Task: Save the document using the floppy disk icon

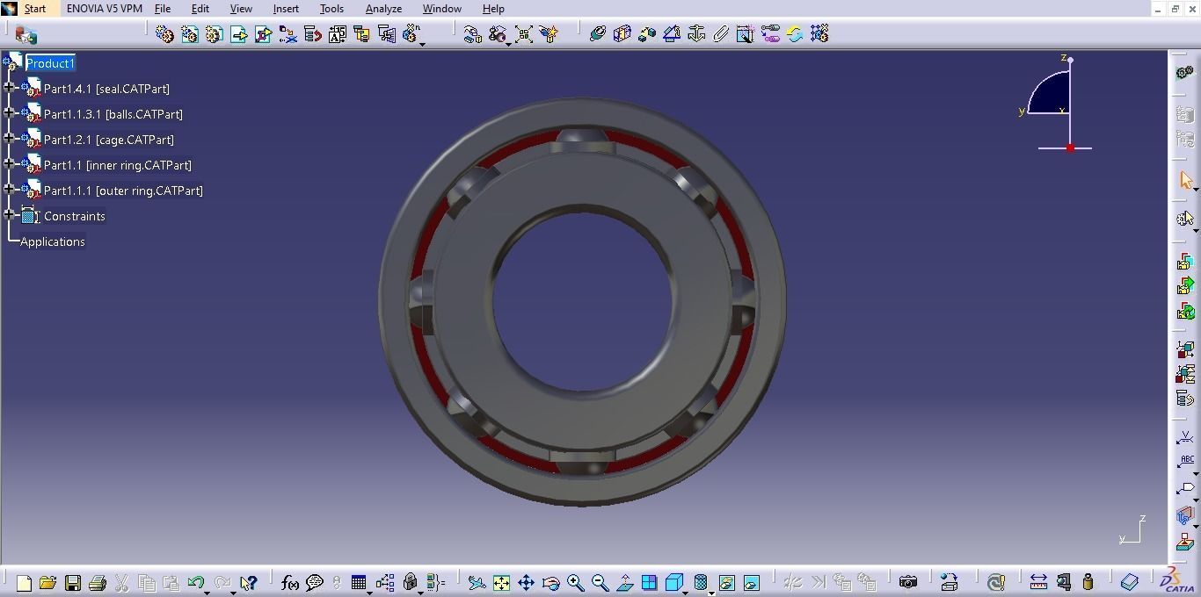Action: 73,583
